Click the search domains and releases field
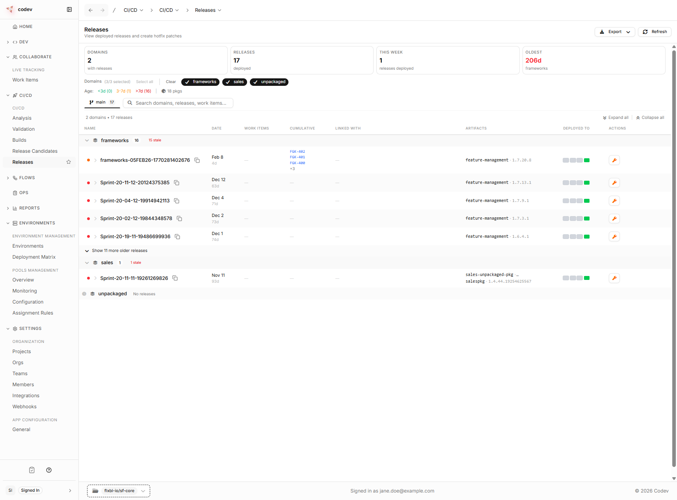The height and width of the screenshot is (500, 677). [x=178, y=103]
